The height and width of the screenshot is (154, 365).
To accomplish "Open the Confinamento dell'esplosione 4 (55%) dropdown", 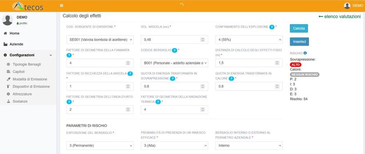I will coord(249,40).
